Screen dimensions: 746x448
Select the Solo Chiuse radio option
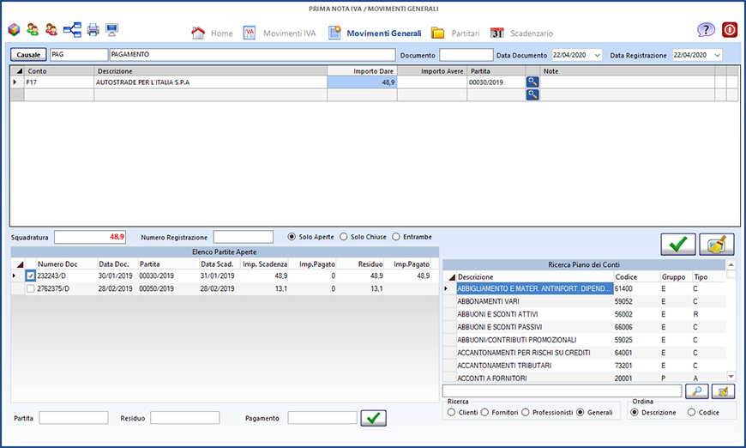pos(345,237)
